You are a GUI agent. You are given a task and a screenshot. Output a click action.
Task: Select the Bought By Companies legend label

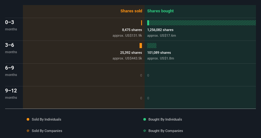(166, 131)
